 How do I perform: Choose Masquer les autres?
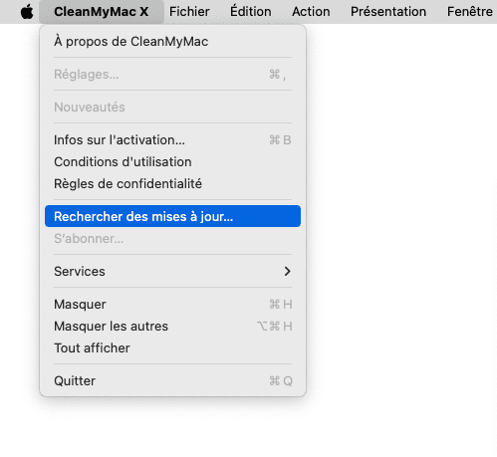pyautogui.click(x=172, y=327)
